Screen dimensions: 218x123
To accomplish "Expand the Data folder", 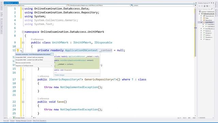I will [201, 18].
